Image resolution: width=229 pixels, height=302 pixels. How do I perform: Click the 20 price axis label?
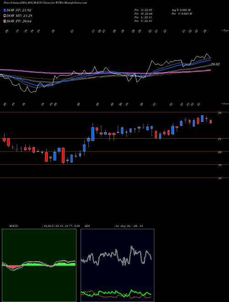(x=219, y=152)
